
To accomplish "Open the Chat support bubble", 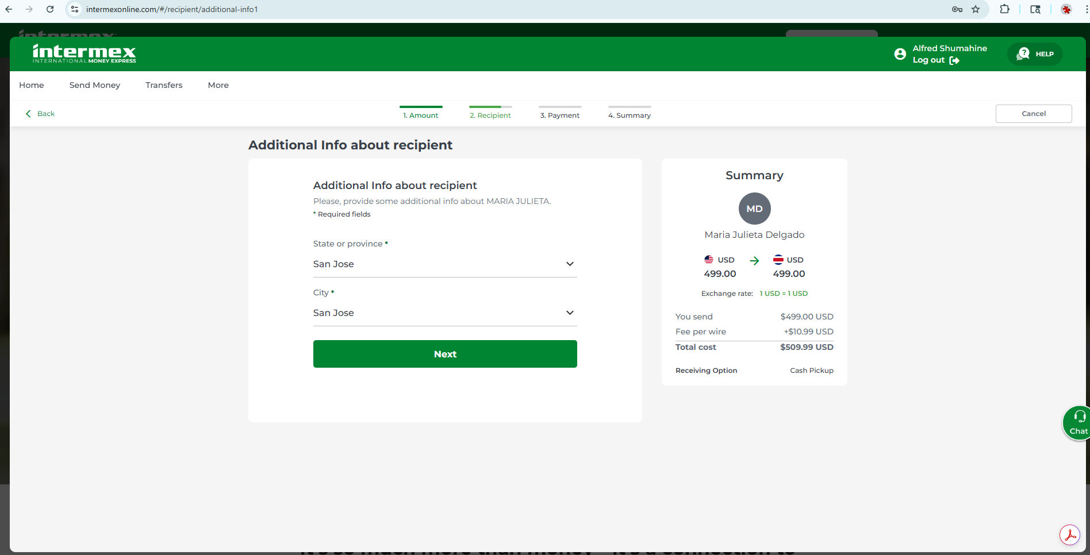I will 1077,423.
